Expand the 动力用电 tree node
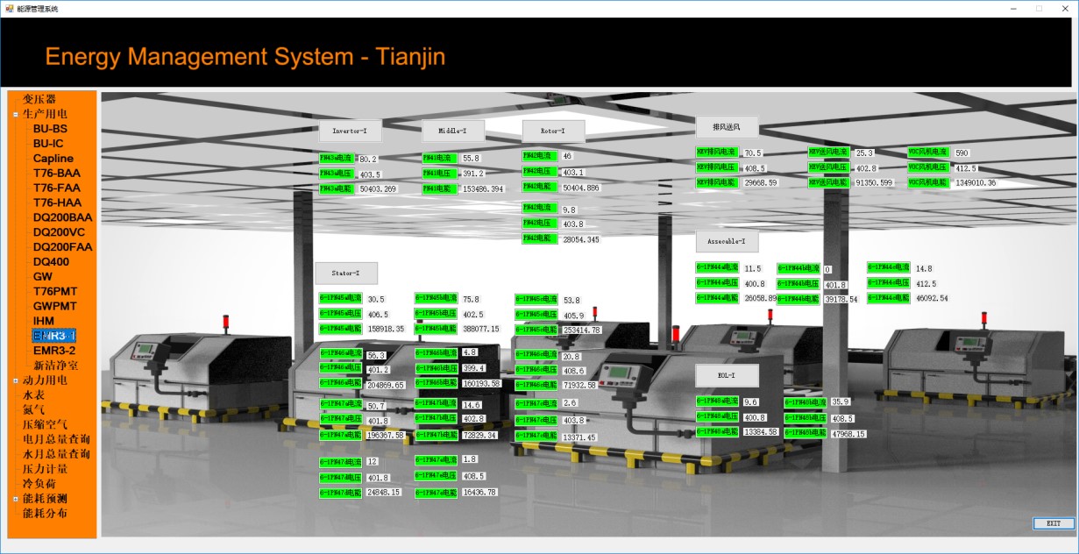1079x554 pixels. tap(16, 381)
